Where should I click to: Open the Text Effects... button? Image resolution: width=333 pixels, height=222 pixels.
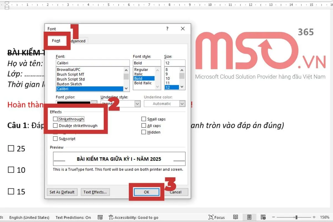pos(95,192)
